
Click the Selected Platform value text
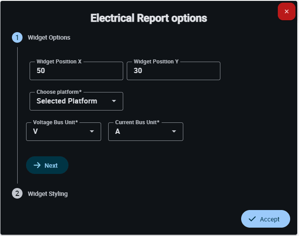[67, 101]
